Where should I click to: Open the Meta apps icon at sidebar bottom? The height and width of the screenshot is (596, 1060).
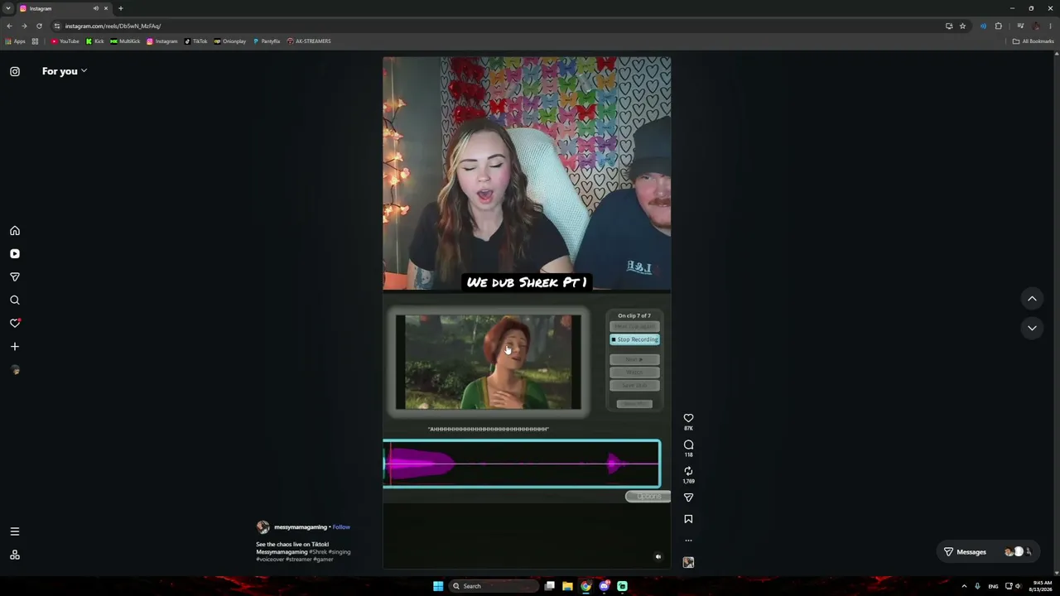(15, 555)
